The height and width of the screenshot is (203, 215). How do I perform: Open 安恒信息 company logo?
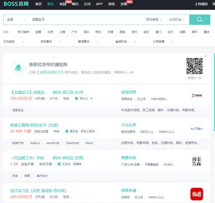197,95
